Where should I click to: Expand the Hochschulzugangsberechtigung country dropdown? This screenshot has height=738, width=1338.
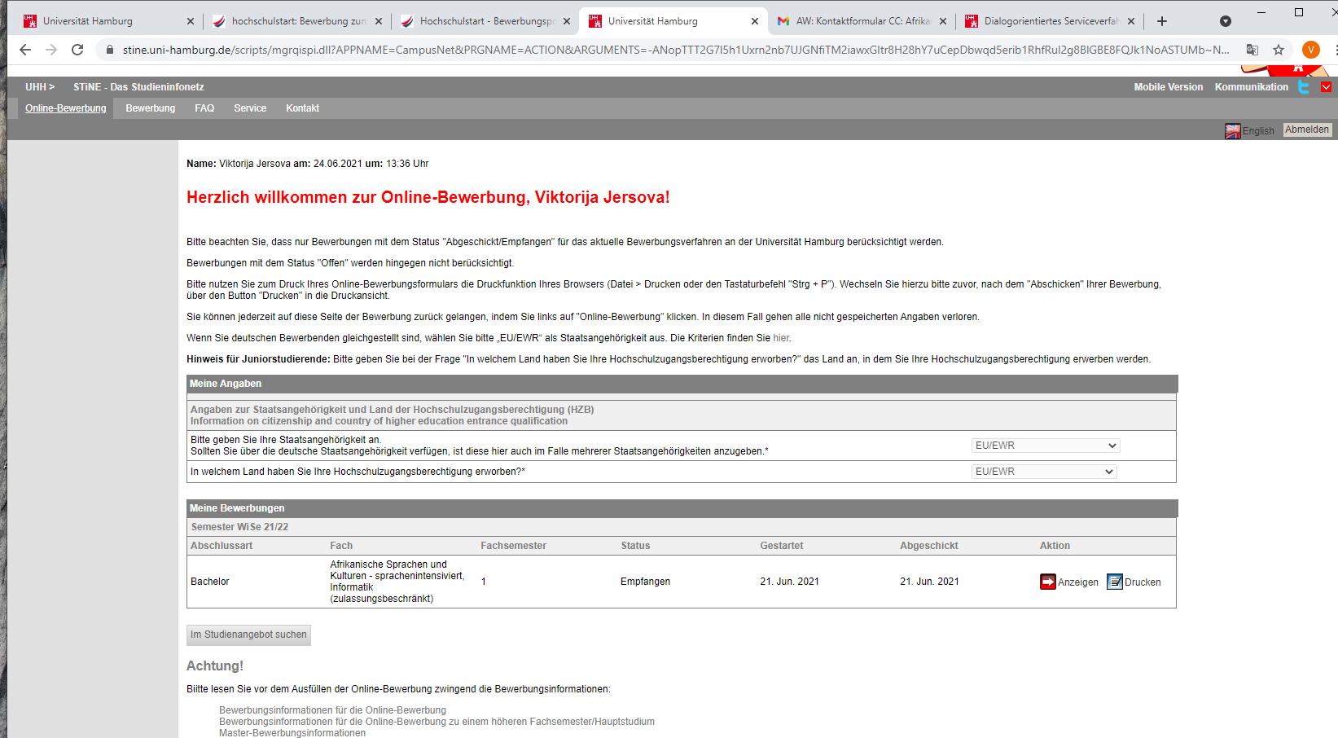1043,472
